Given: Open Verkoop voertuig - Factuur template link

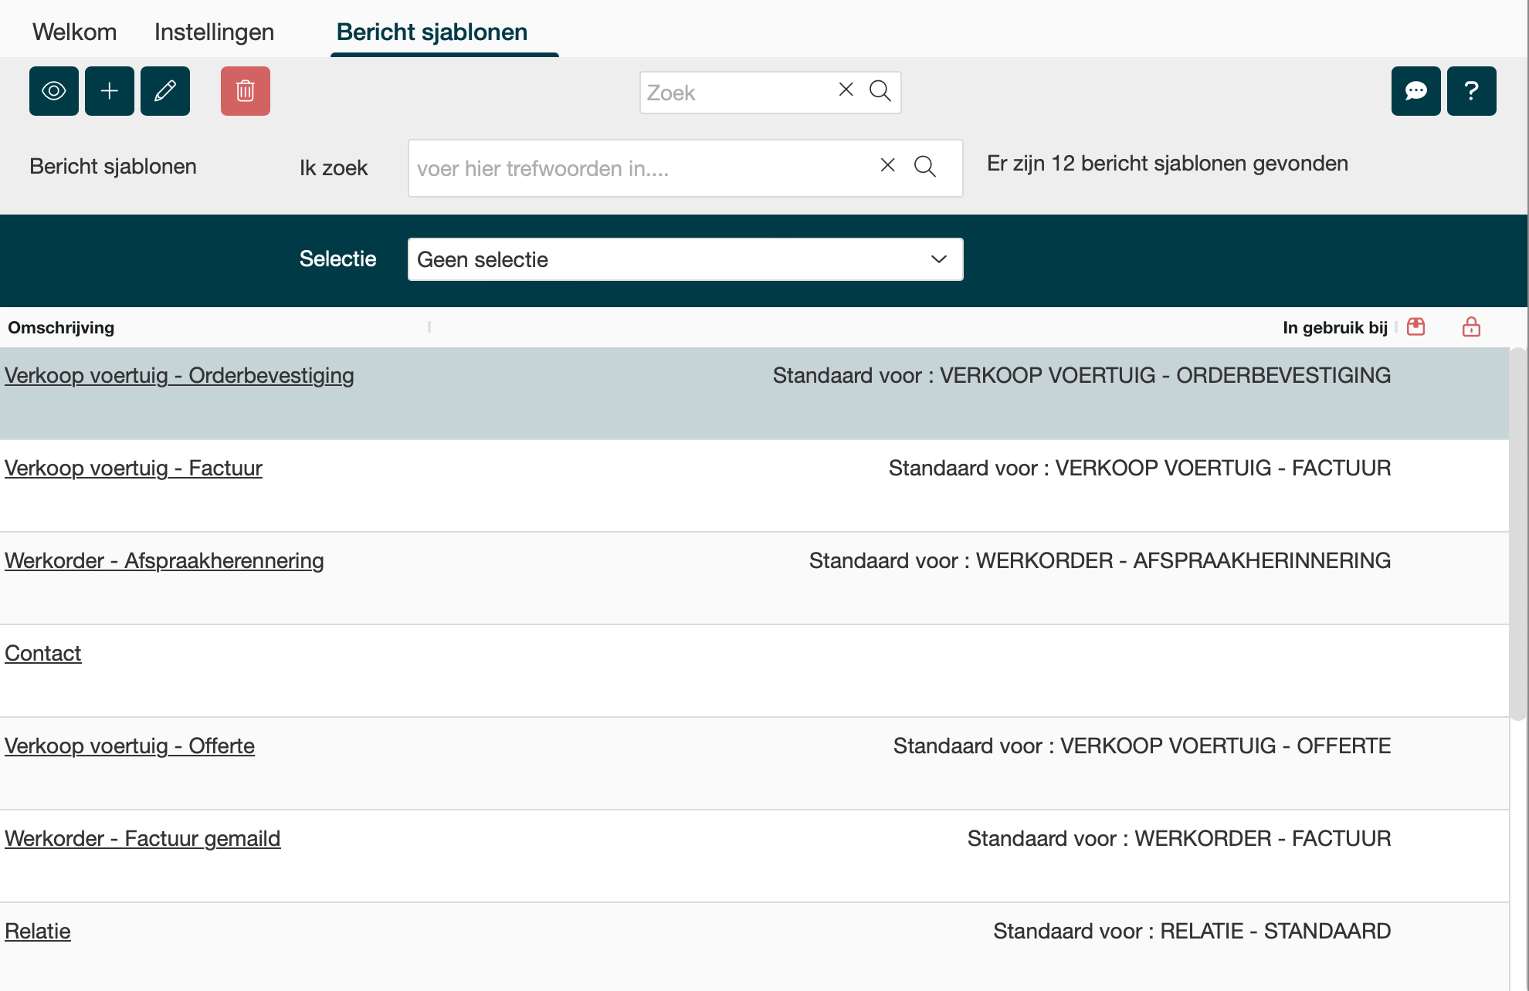Looking at the screenshot, I should click(134, 468).
